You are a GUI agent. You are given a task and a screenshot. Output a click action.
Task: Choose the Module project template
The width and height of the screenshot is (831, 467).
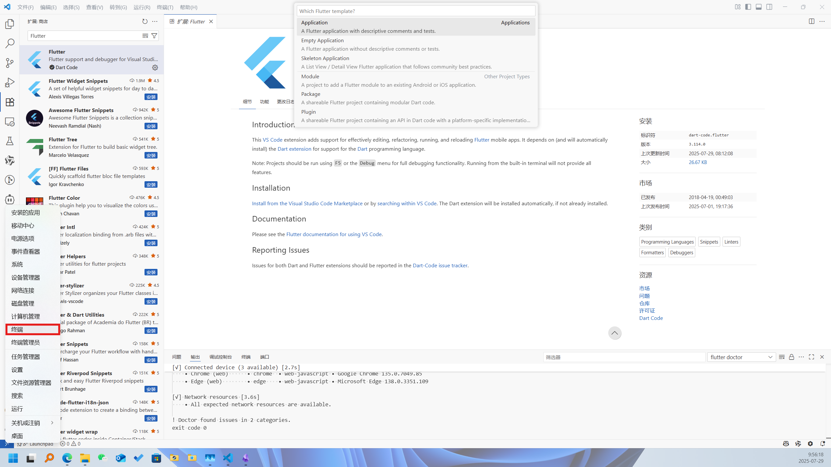(416, 81)
